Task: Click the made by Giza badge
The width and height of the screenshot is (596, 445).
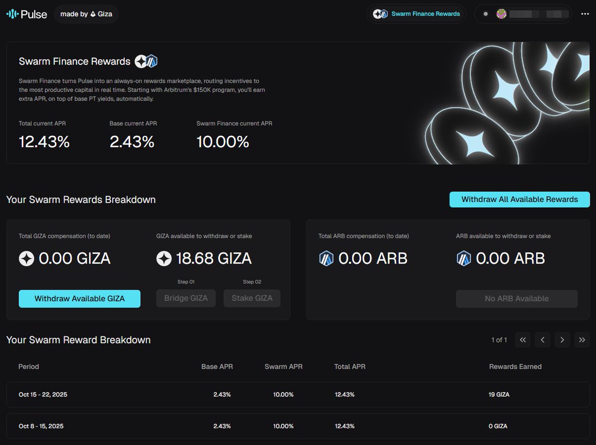Action: 86,14
